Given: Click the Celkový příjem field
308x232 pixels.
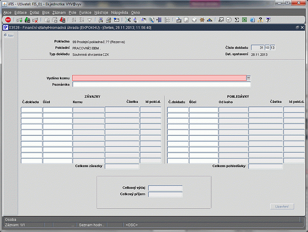Looking at the screenshot, I should [165, 194].
